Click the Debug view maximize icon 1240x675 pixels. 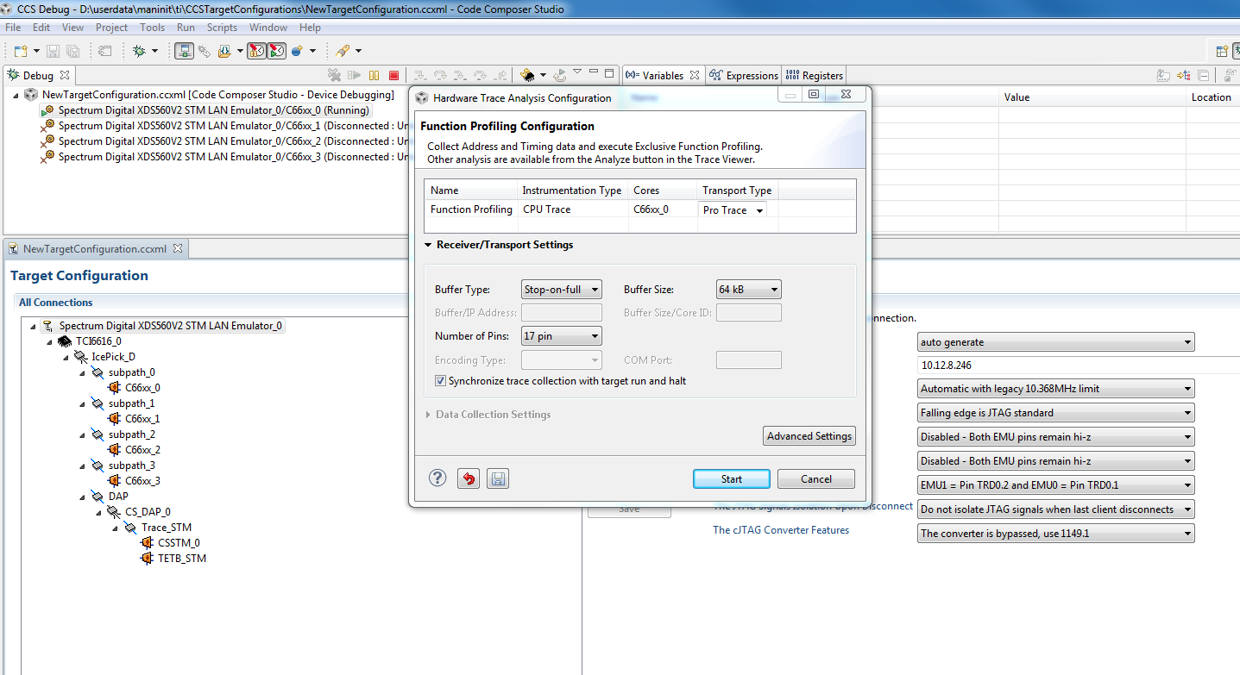(609, 73)
